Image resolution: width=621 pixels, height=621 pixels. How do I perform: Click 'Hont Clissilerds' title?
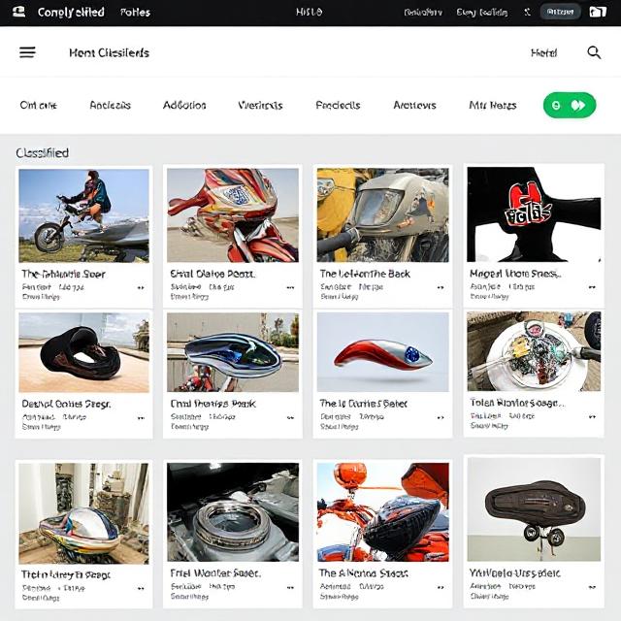[x=109, y=52]
